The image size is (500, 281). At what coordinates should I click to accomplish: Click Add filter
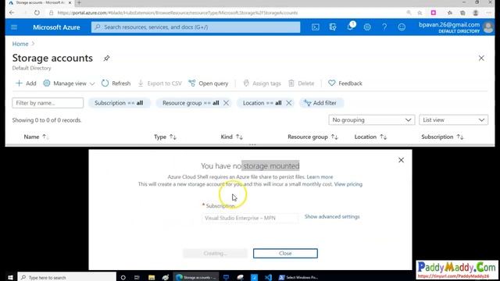pyautogui.click(x=320, y=103)
